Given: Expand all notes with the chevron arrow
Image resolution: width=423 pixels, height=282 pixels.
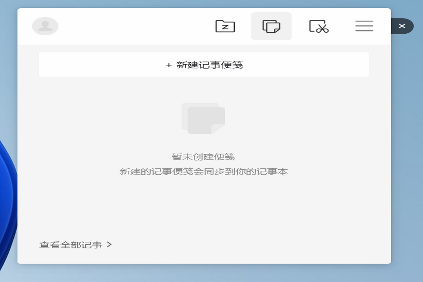Looking at the screenshot, I should 110,244.
